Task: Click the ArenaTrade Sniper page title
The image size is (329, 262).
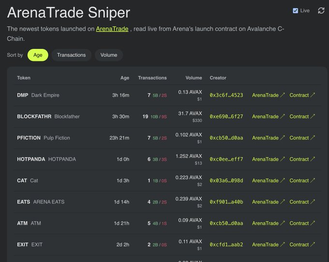Action: (x=69, y=13)
